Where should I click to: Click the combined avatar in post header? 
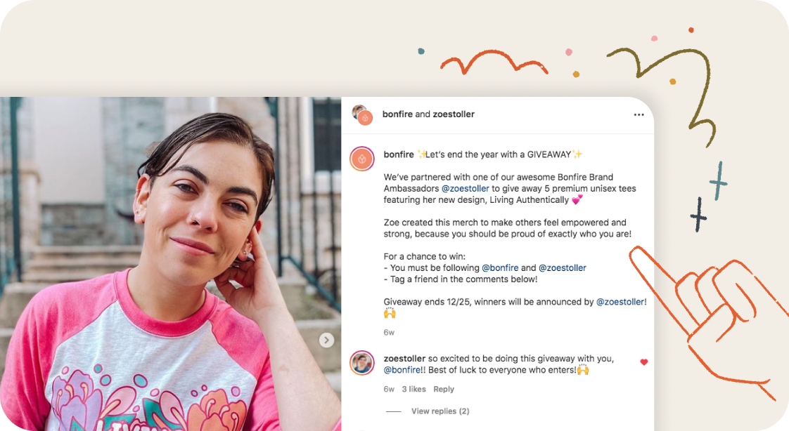pos(362,114)
